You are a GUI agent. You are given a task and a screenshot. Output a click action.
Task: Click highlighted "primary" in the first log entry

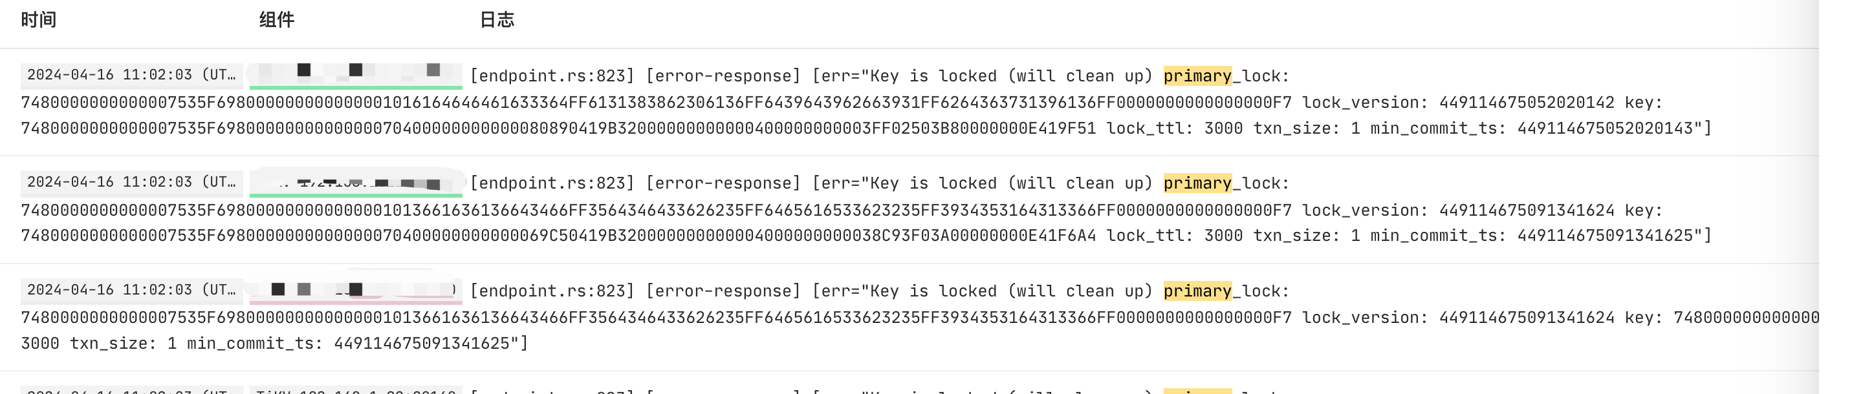[x=1197, y=76]
